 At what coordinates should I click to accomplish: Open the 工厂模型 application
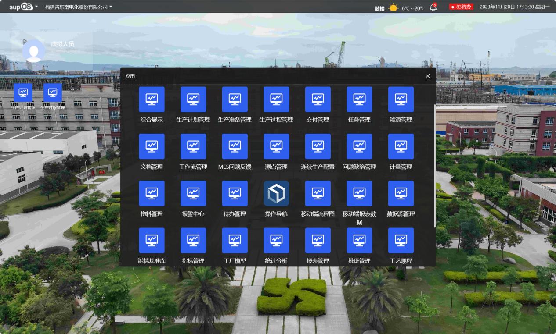[235, 240]
